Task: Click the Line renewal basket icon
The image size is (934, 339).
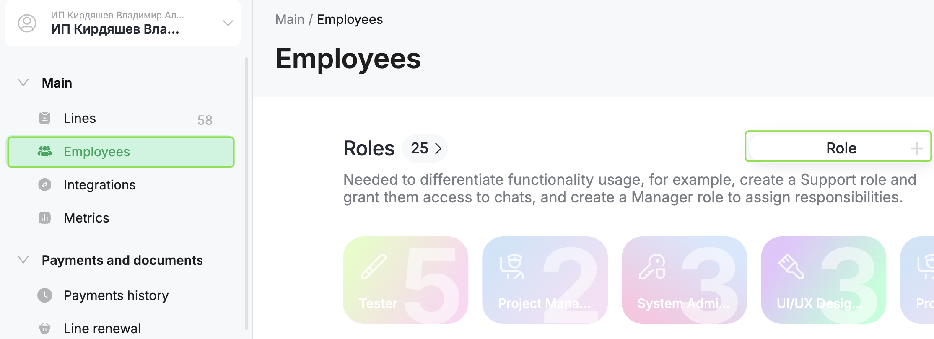Action: (x=44, y=328)
